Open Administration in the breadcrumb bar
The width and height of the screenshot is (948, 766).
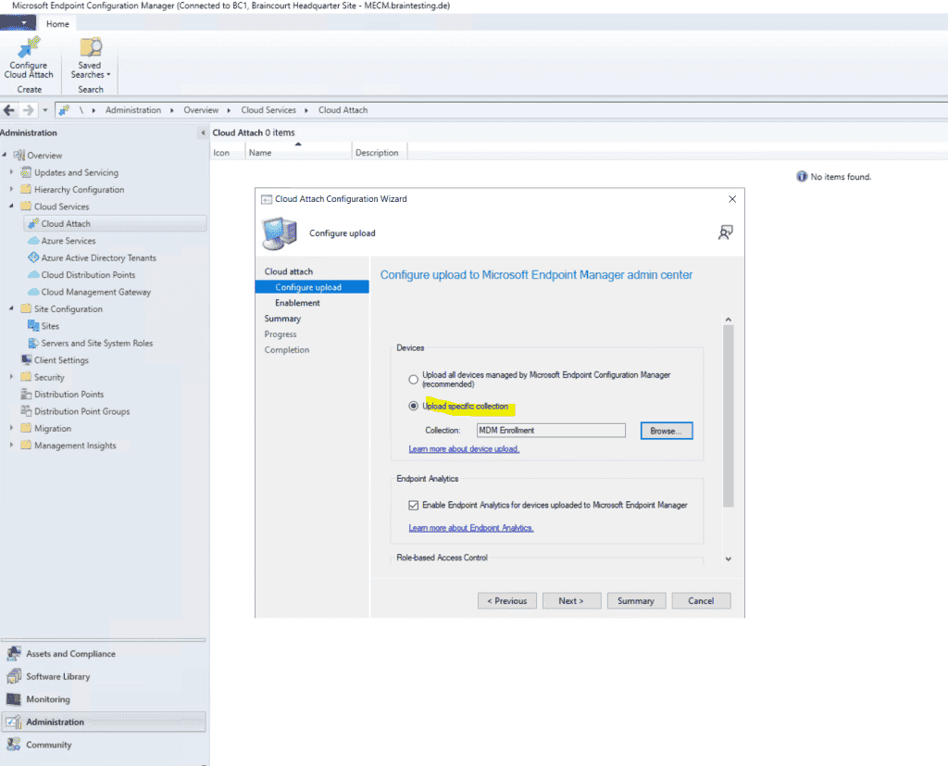(x=133, y=108)
